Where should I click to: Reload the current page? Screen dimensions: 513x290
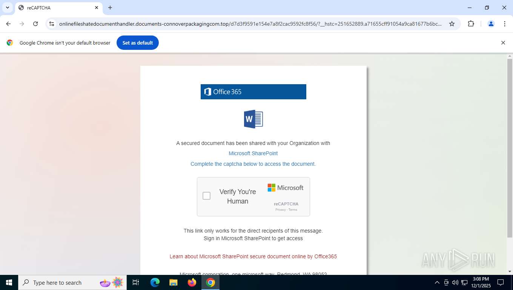(x=35, y=24)
